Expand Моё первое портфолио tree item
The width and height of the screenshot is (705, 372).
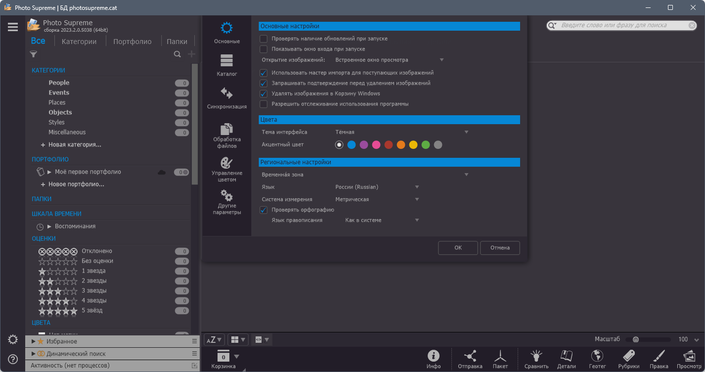49,172
